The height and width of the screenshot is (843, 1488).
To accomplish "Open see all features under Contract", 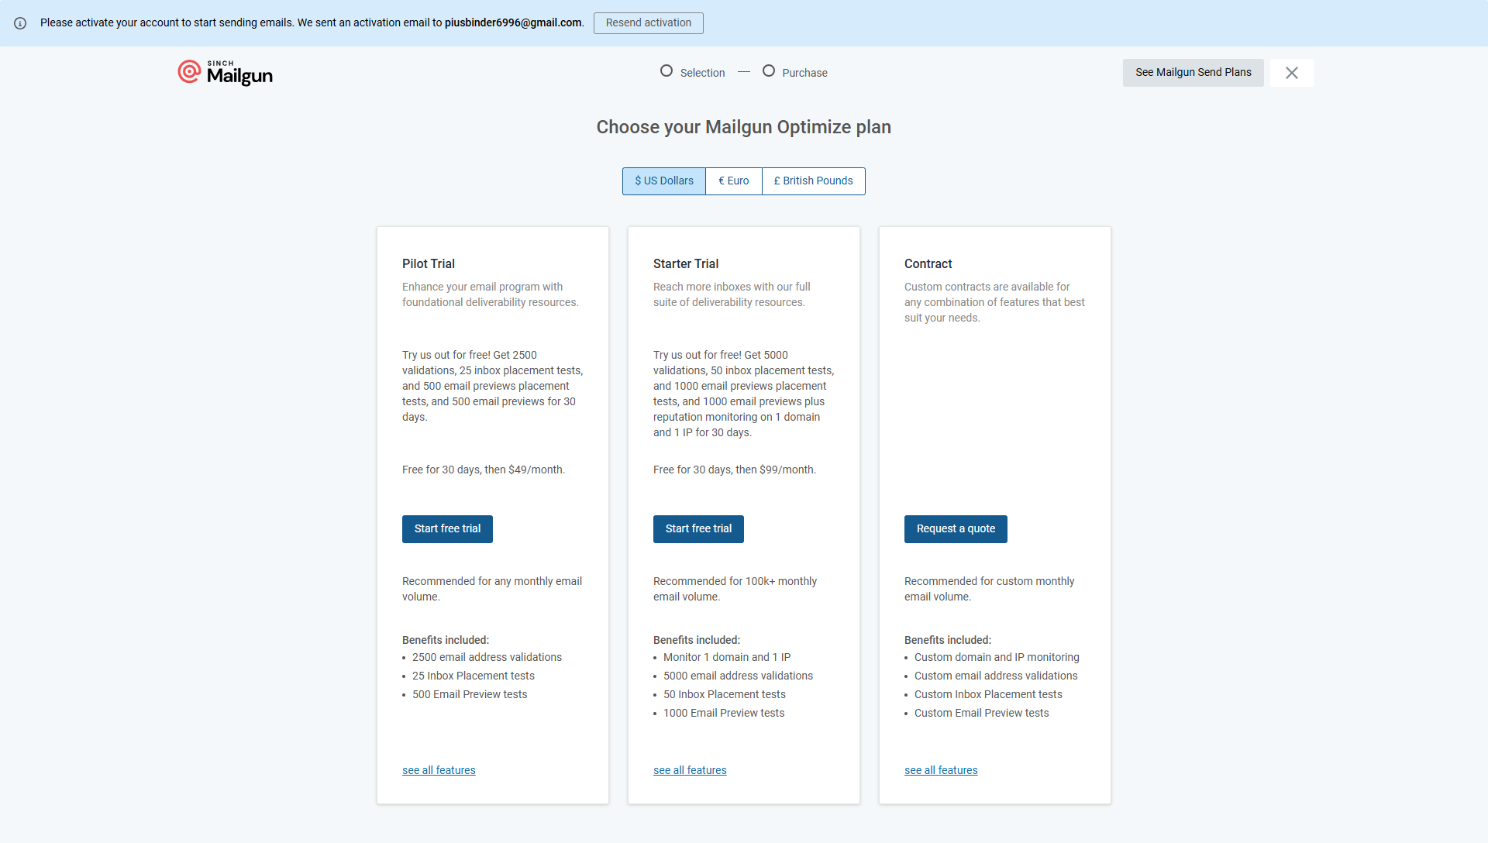I will coord(941,770).
